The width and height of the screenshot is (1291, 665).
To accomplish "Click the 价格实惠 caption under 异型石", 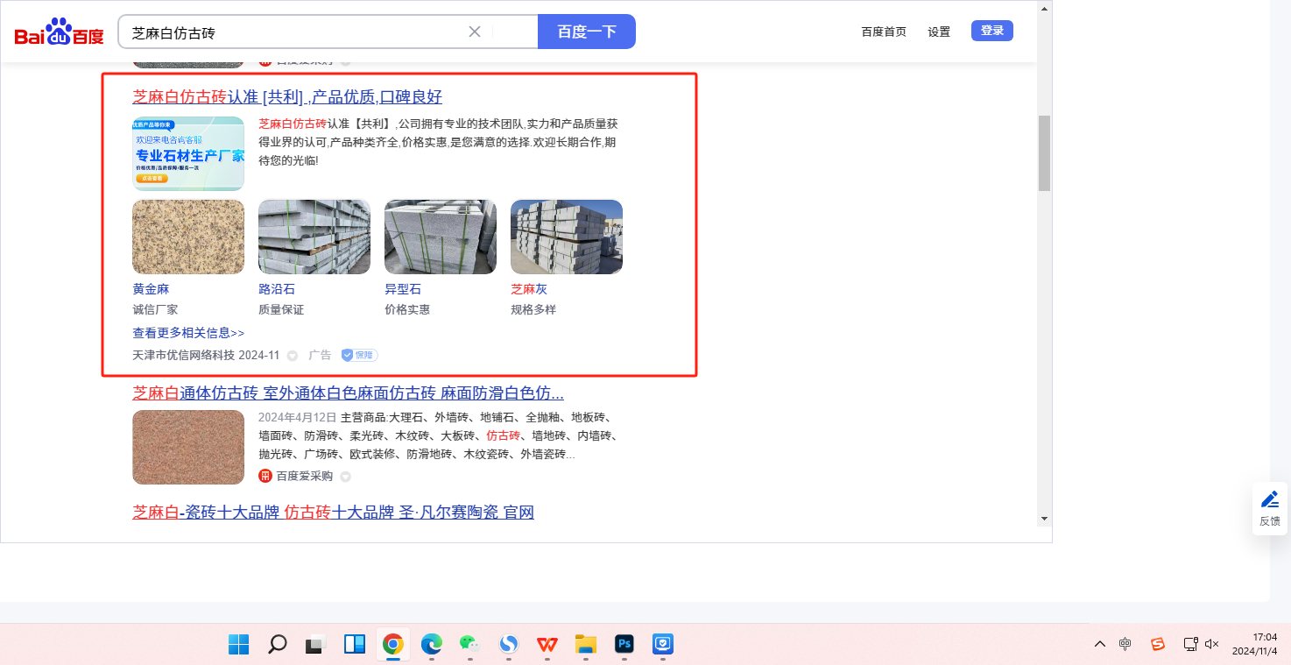I will (x=407, y=309).
